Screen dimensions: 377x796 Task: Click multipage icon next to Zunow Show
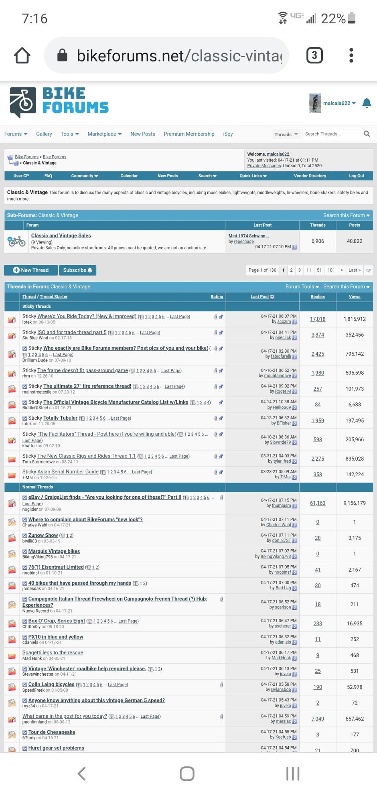(x=63, y=536)
